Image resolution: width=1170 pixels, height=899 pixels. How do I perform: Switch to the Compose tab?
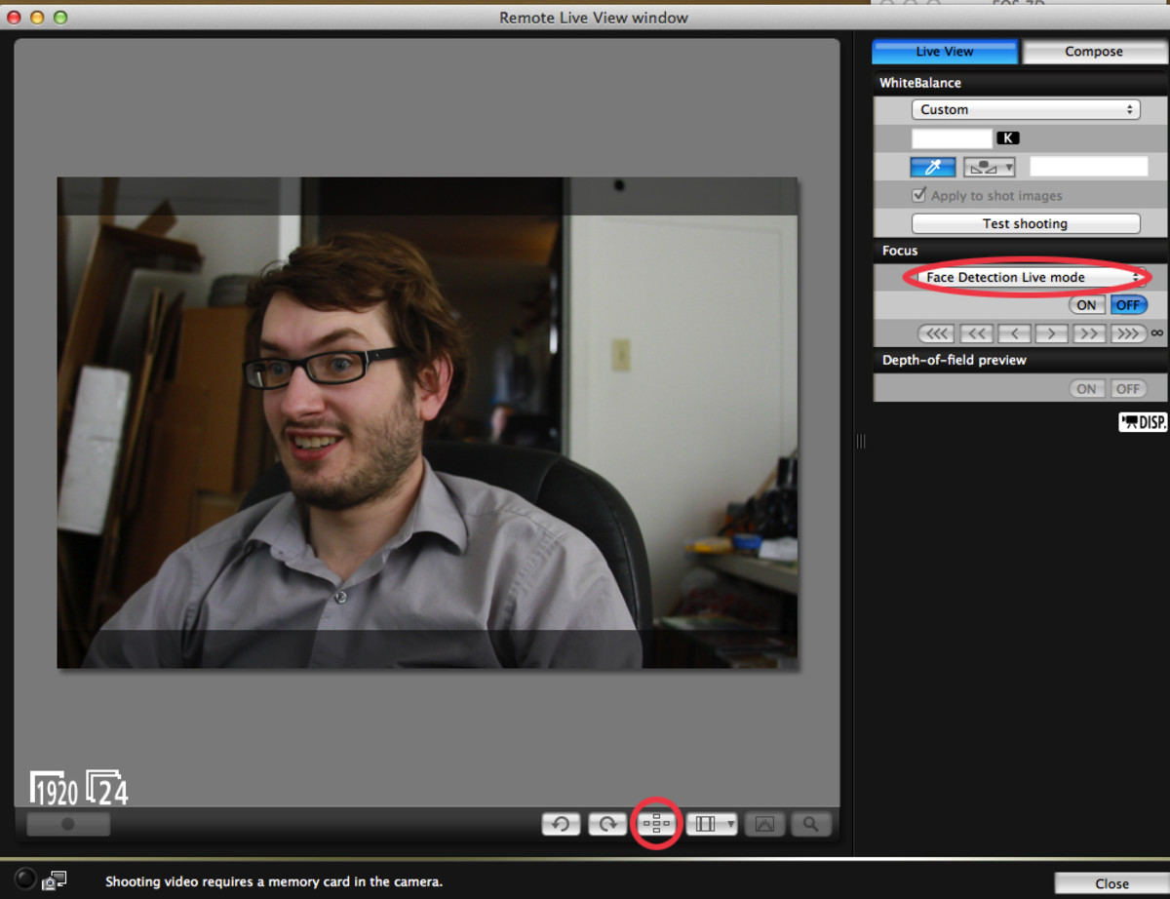(1093, 52)
